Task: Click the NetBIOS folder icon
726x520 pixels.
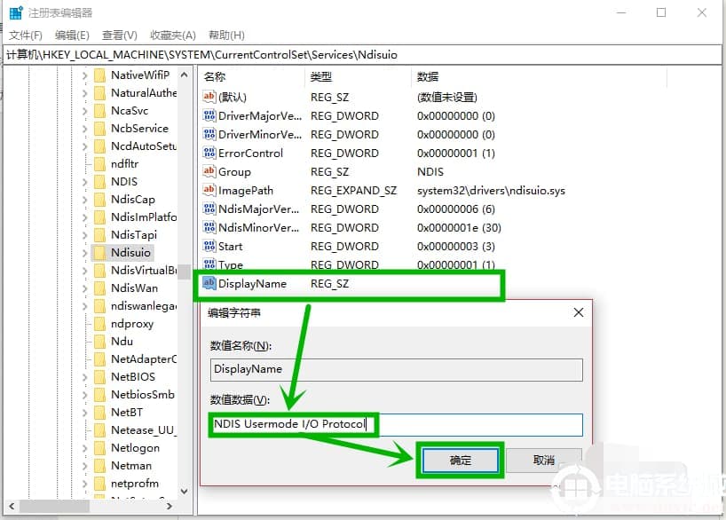Action: click(99, 377)
